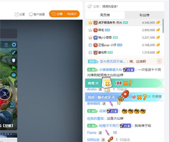Open the game settings gear icon
The image size is (169, 142).
pos(14,44)
